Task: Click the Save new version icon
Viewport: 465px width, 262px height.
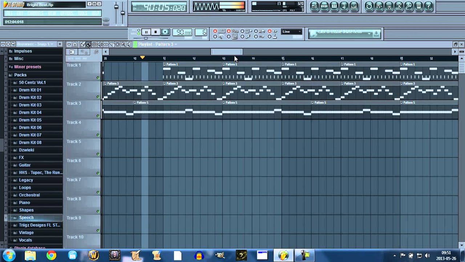Action: pyautogui.click(x=379, y=6)
